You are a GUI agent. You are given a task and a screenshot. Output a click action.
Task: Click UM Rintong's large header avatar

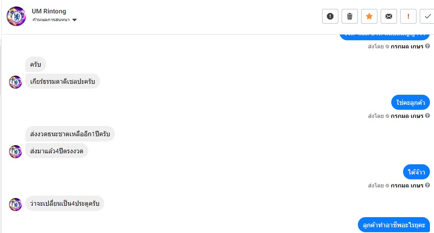[x=16, y=16]
